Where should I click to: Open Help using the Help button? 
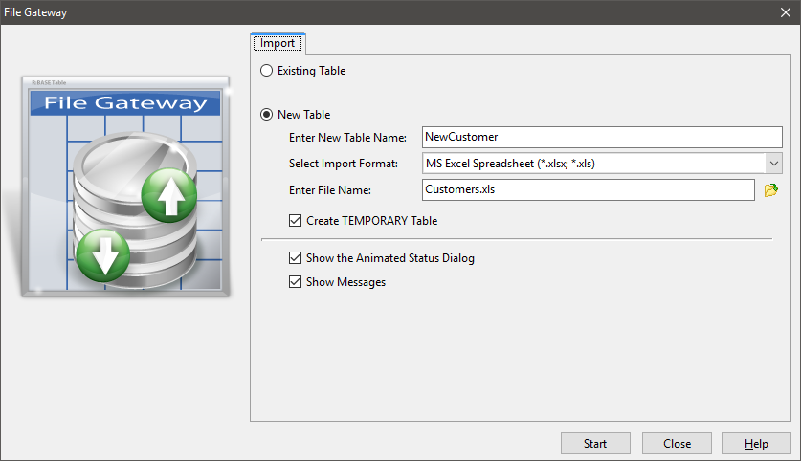(756, 444)
